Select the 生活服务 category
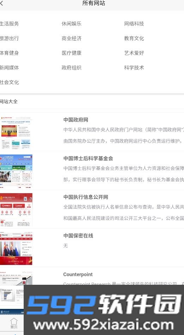Screen dimensions: 184x335 coord(9,23)
